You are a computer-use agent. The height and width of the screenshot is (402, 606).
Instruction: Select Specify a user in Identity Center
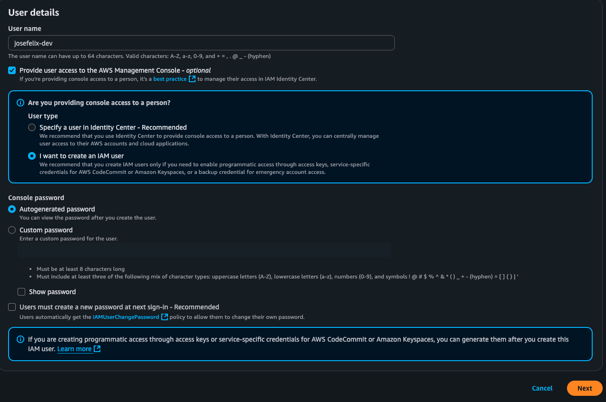(32, 127)
